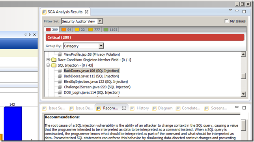Image resolution: width=254 pixels, height=142 pixels.
Task: Enable the My Issues checkbox
Action: (226, 21)
